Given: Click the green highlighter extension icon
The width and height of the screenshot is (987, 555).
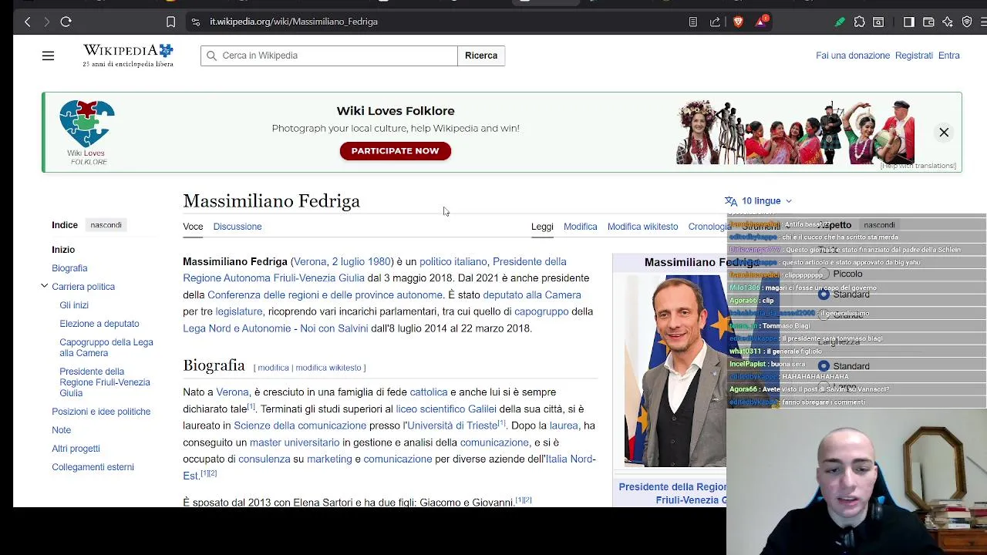Looking at the screenshot, I should point(840,22).
